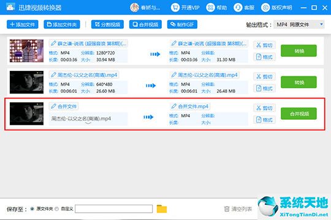Open the 合并视频 merge tool in toolbar
Viewport: 331px width, 220px height.
pos(145,24)
